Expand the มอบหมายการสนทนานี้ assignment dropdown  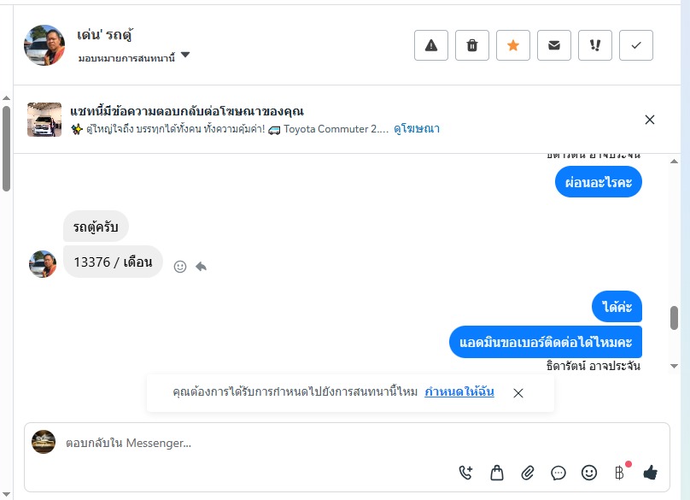[x=185, y=56]
